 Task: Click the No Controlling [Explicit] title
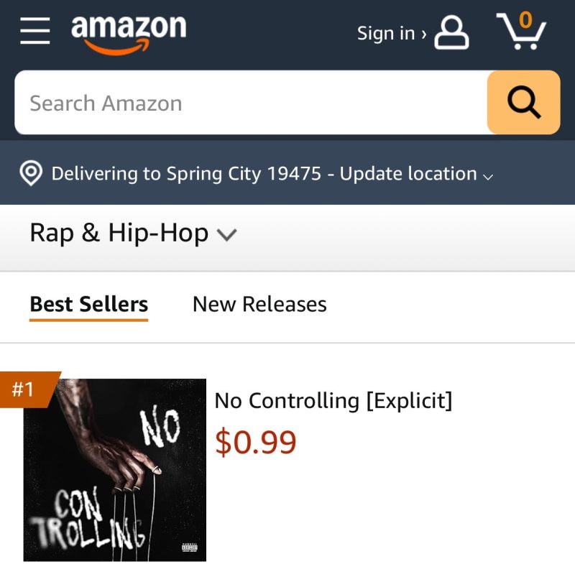[x=333, y=400]
